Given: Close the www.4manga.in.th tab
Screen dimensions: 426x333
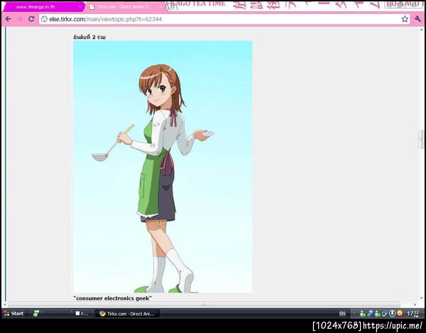Looking at the screenshot, I should point(80,7).
